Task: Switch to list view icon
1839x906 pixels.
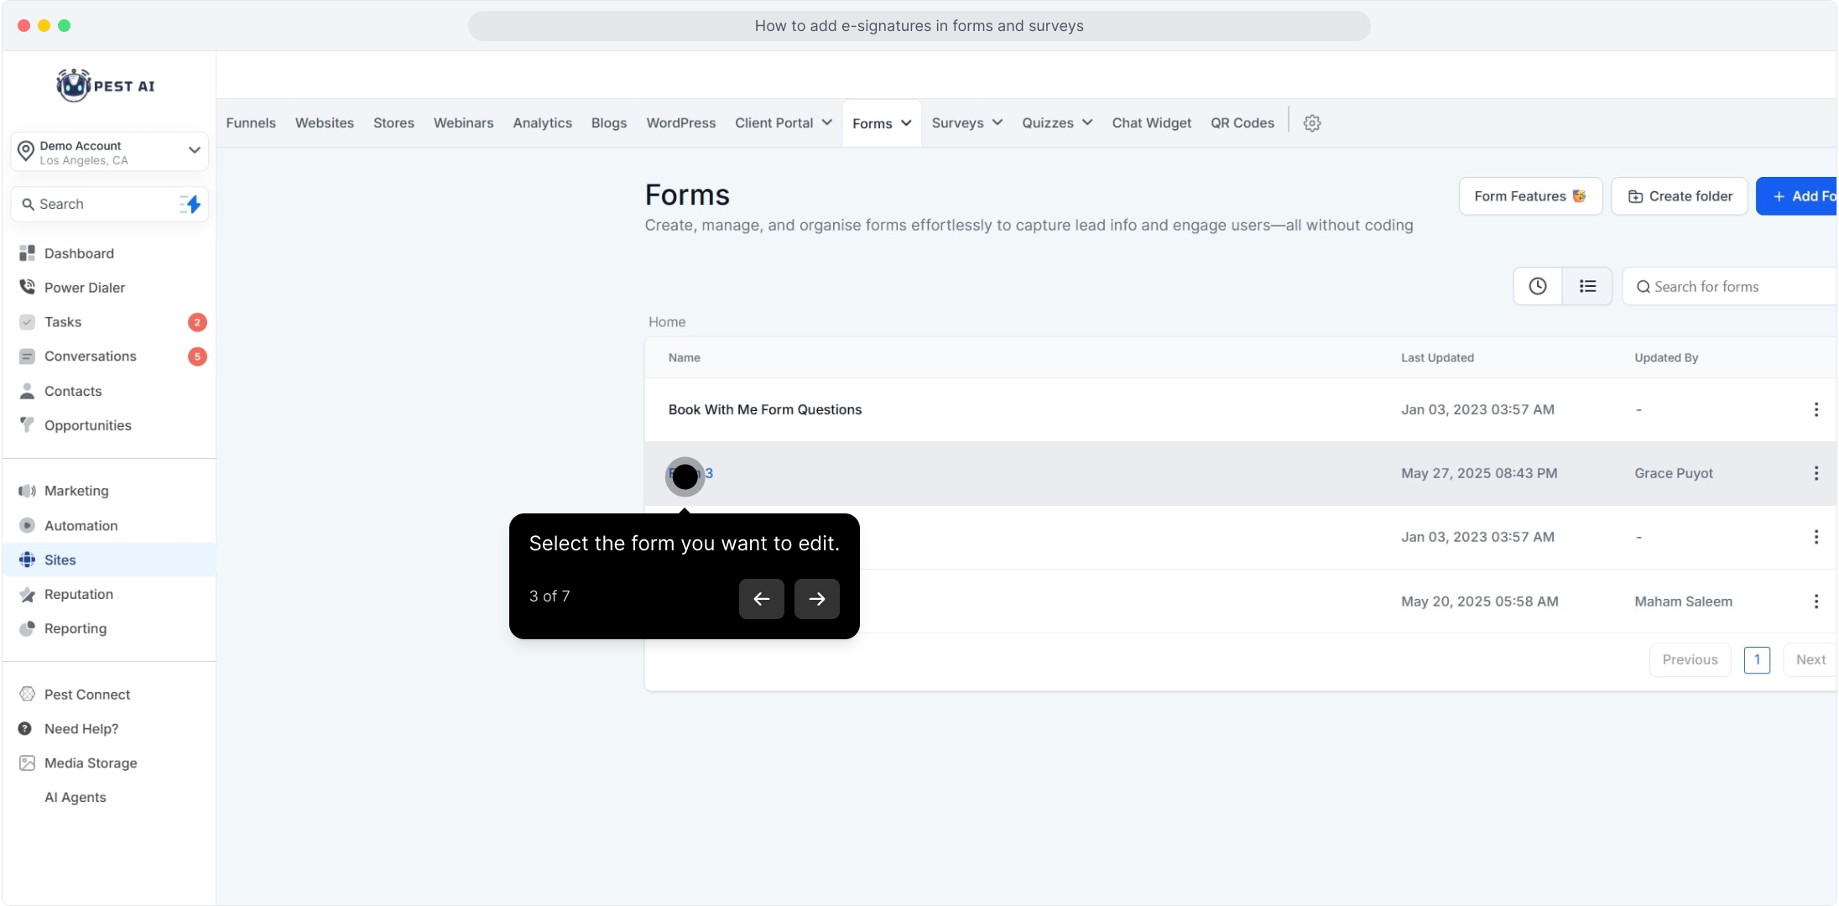Action: tap(1587, 286)
